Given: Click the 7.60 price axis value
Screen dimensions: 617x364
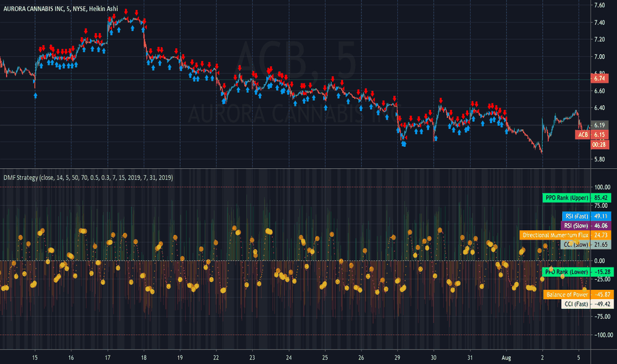Looking at the screenshot, I should click(599, 5).
